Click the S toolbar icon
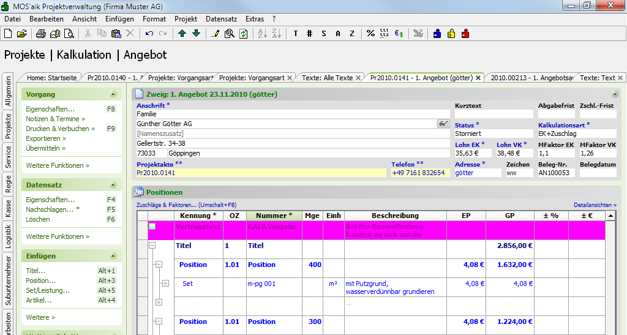The image size is (627, 335). pos(323,34)
